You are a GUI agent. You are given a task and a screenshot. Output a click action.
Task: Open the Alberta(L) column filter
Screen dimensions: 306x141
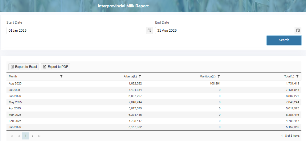(x=140, y=76)
